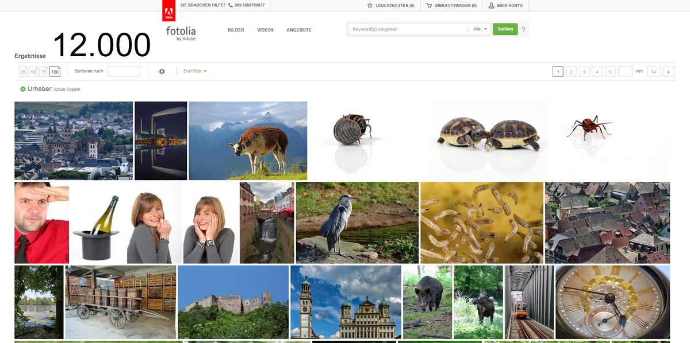Open the Einkaufswagen shopping cart
Viewport: 690px width, 343px height.
pos(429,6)
